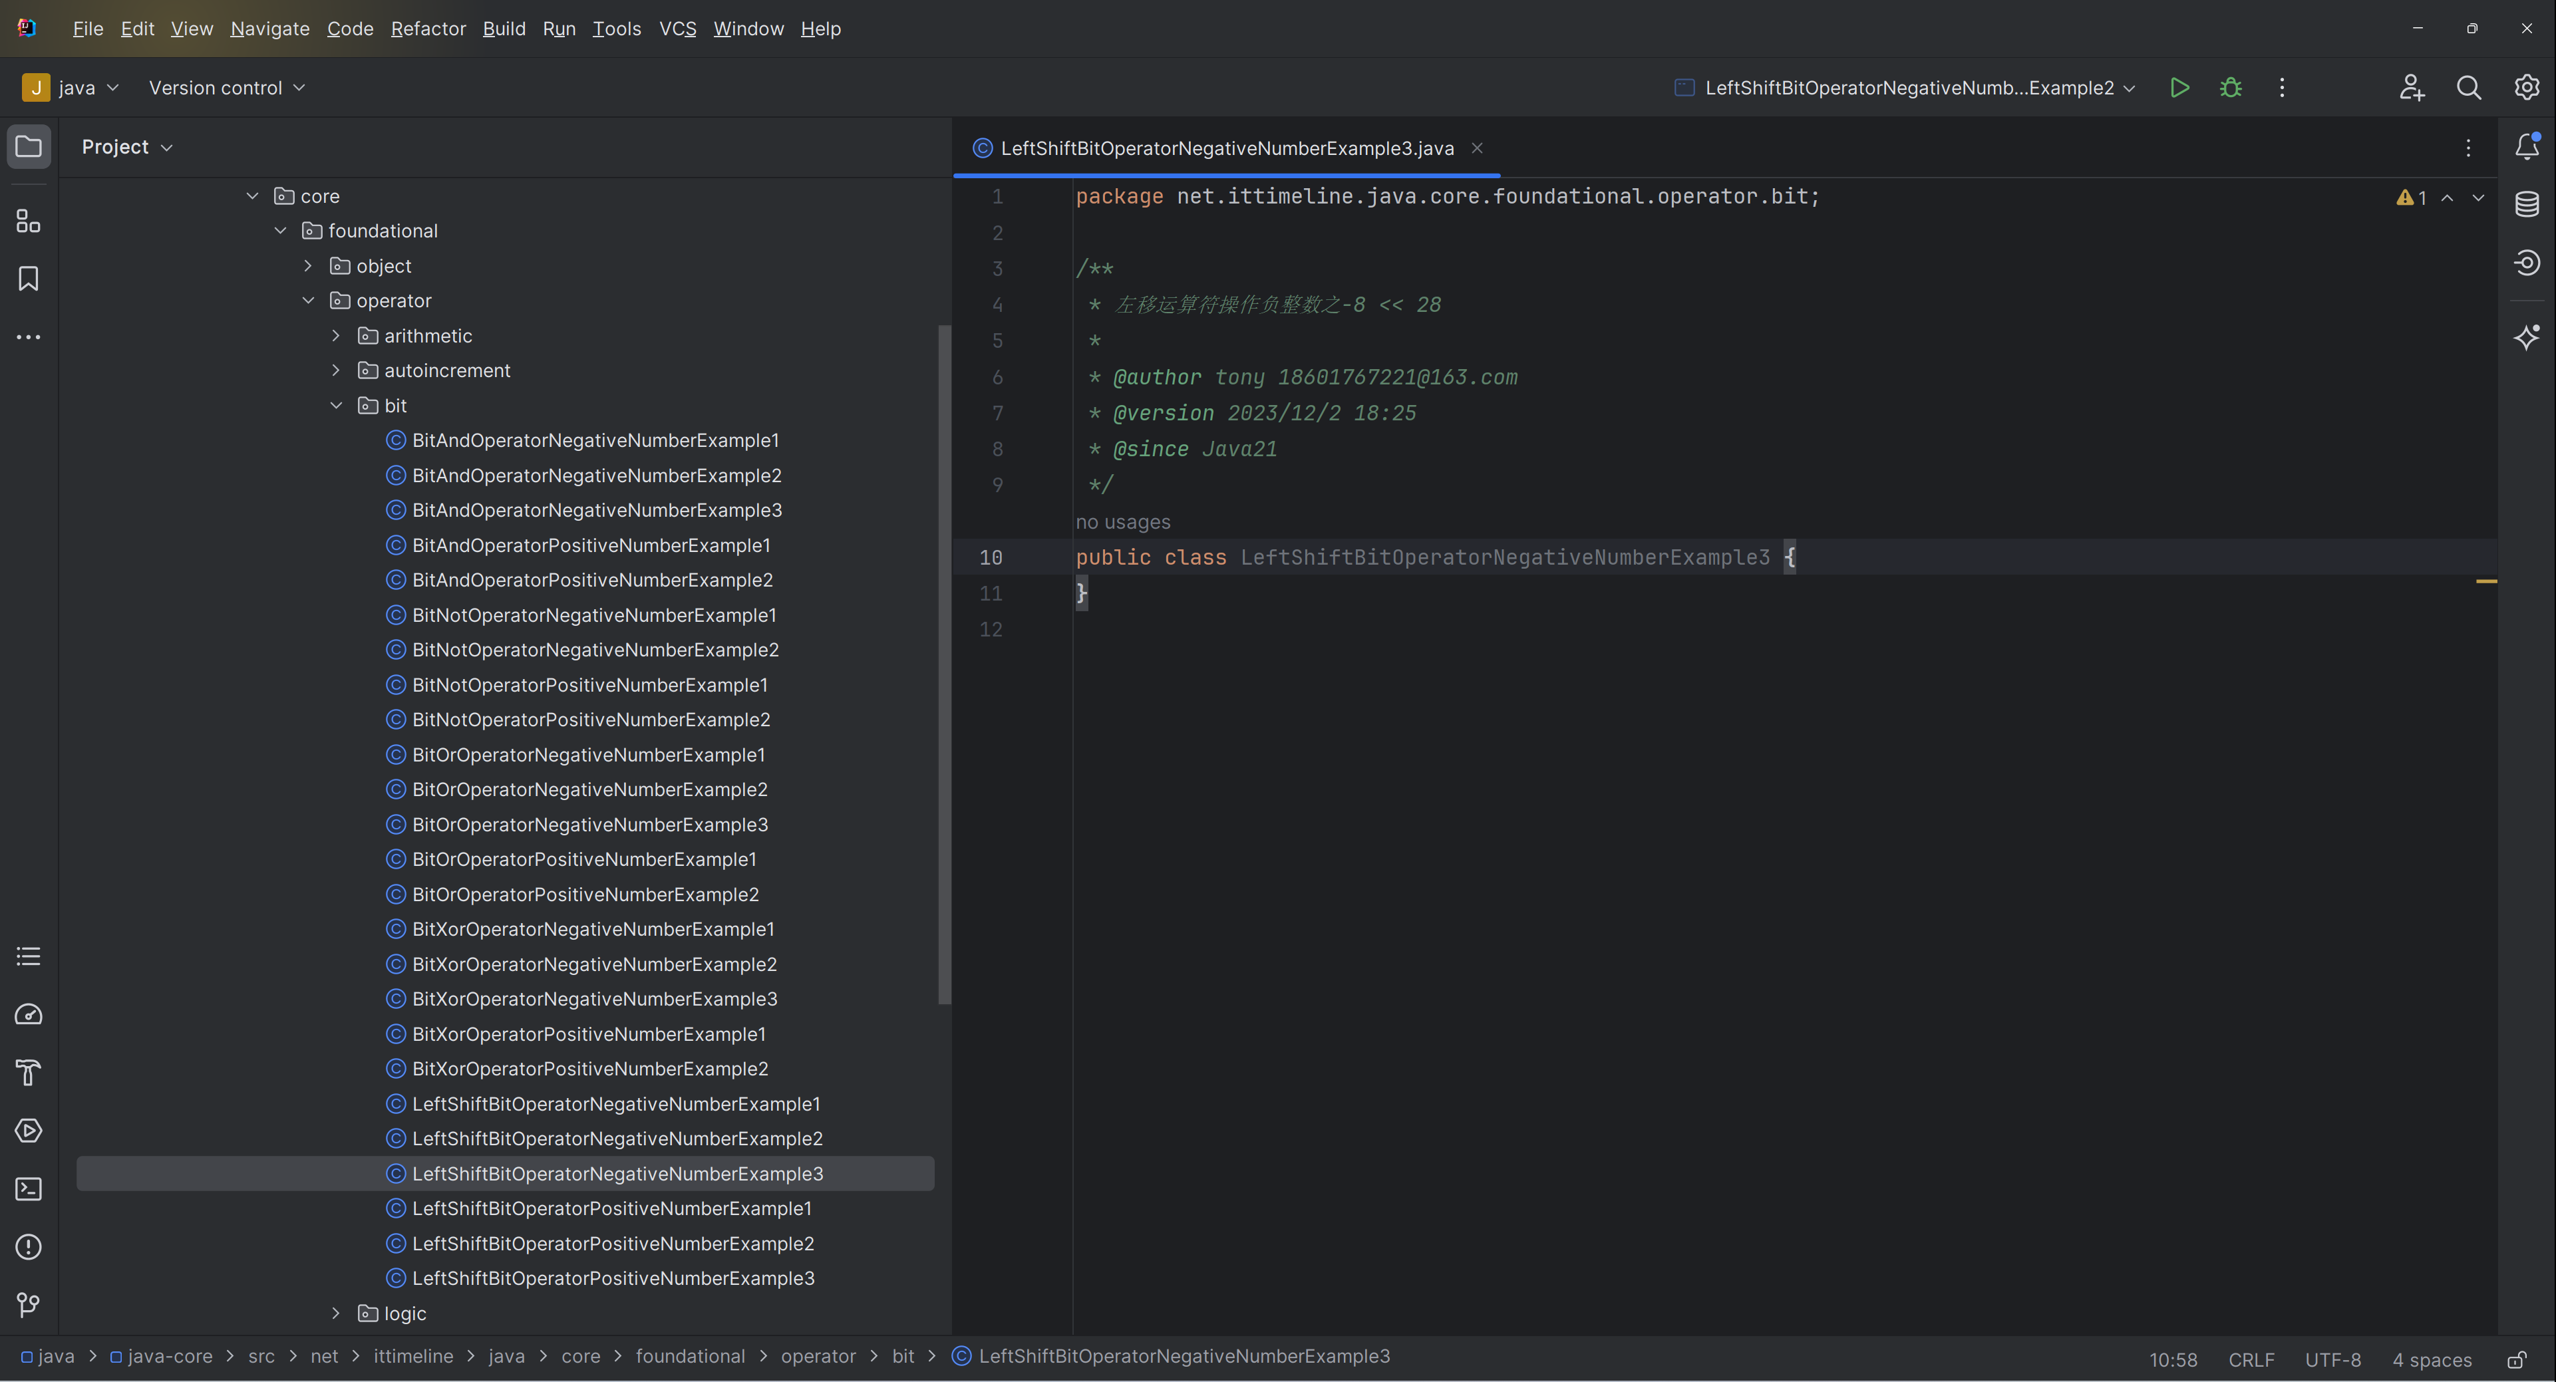Open the Problems tool window icon
The height and width of the screenshot is (1382, 2556).
pyautogui.click(x=29, y=1247)
